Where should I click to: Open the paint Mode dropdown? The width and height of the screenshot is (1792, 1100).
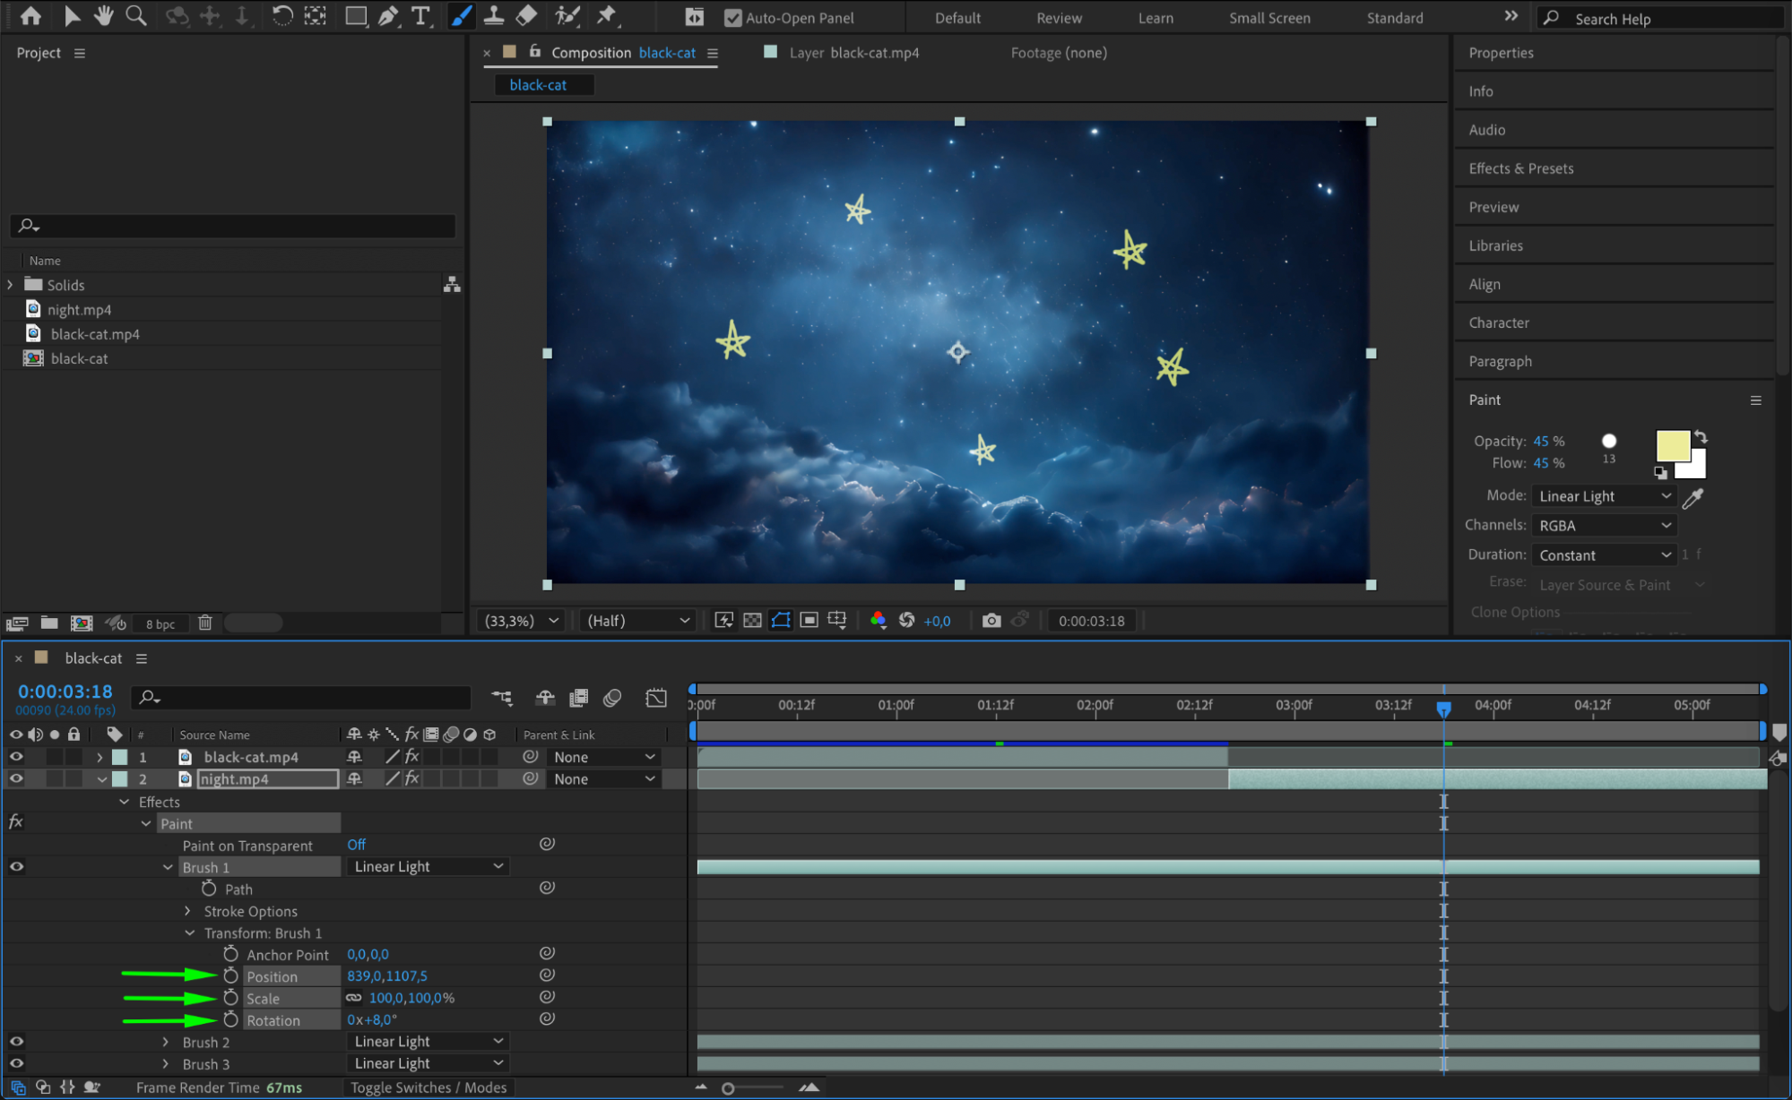click(x=1604, y=496)
